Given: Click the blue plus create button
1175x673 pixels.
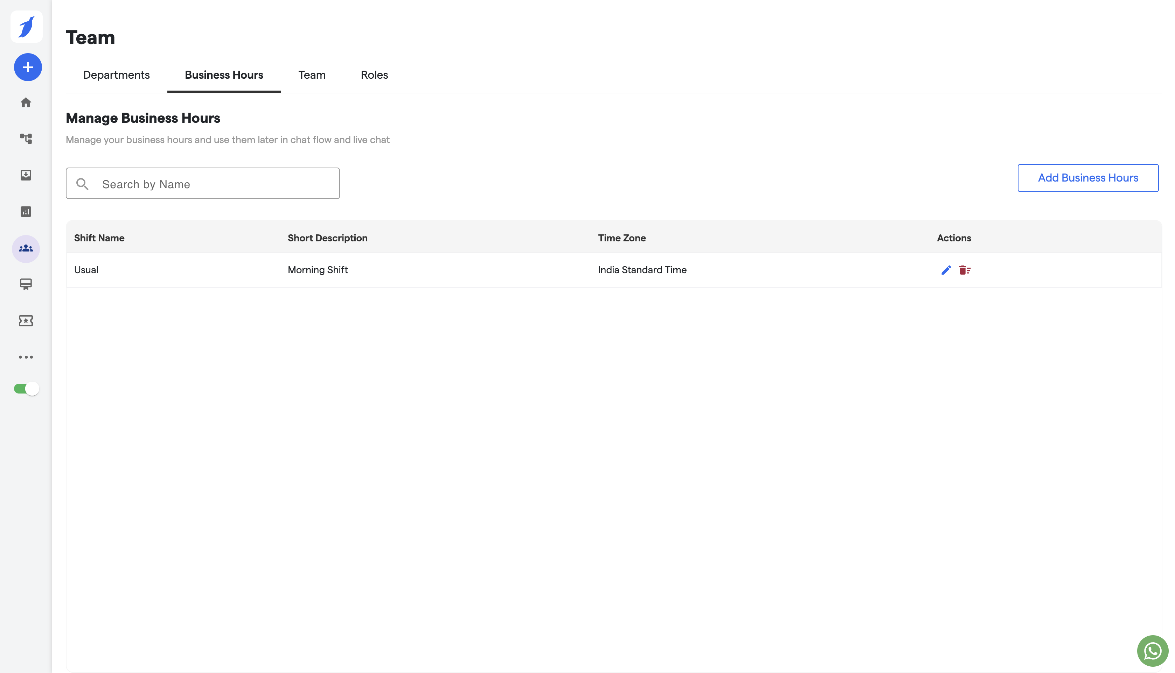Looking at the screenshot, I should (x=28, y=68).
